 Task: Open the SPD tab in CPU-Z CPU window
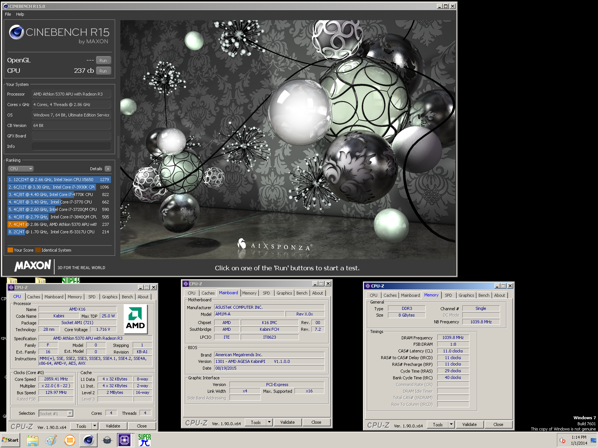coord(92,297)
